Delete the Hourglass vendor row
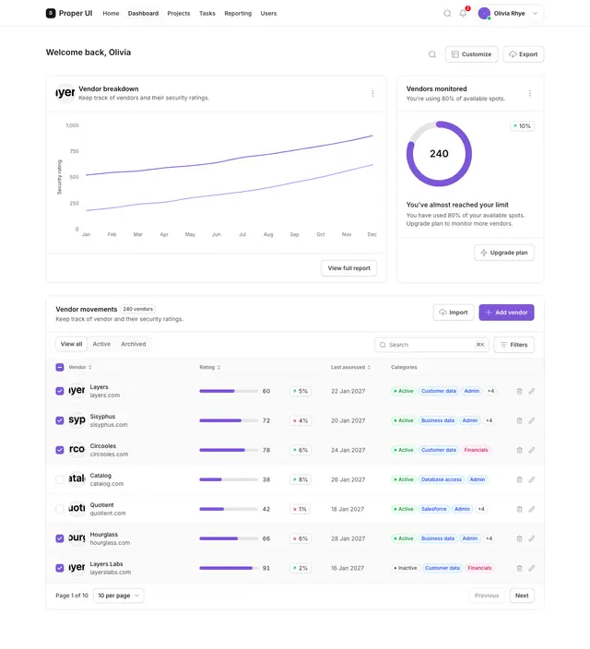Viewport: 590px width, 649px height. coord(519,538)
